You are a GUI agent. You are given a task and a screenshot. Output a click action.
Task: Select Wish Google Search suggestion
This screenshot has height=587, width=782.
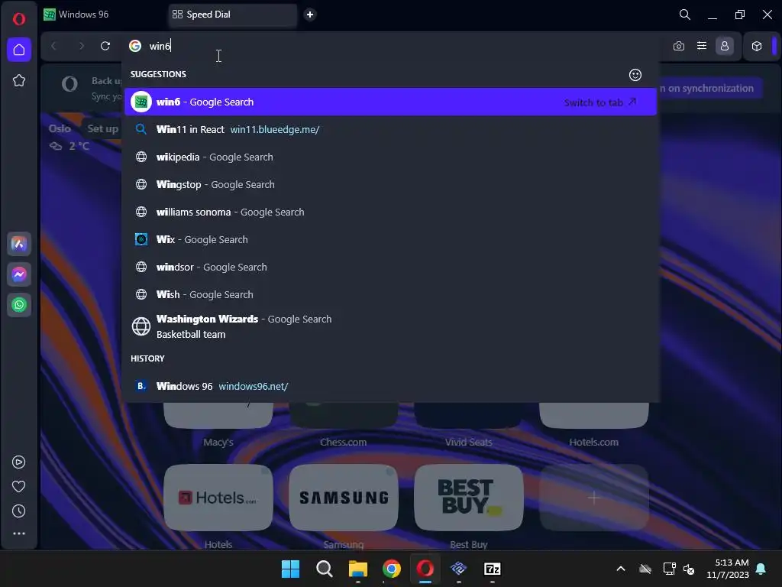point(390,294)
